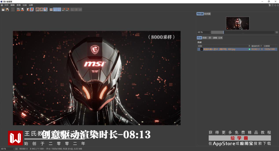The width and height of the screenshot is (279, 151).
Task: Click the history entry small thumbnail icon
Action: click(x=202, y=49)
